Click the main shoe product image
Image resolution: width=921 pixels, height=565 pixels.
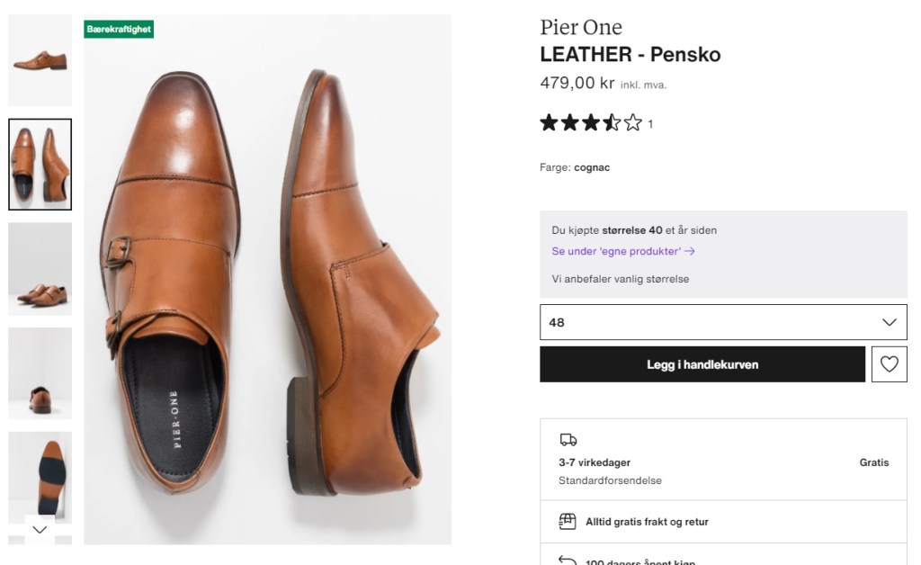click(268, 288)
